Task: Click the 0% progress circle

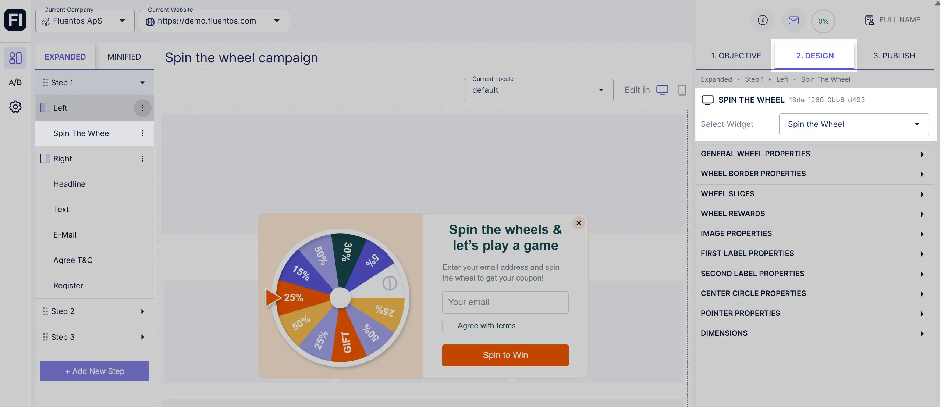Action: [823, 21]
